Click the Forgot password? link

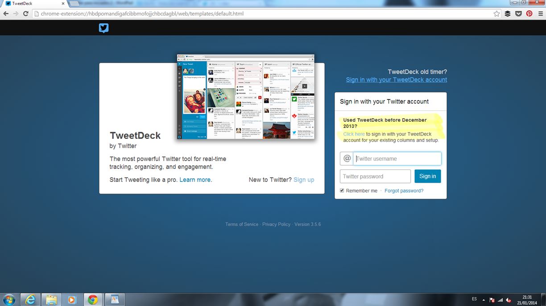(404, 190)
